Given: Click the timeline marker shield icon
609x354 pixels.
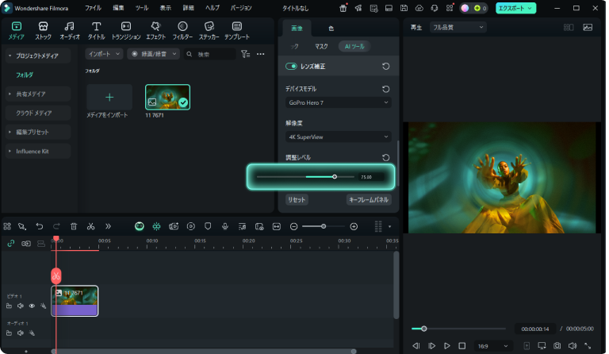Looking at the screenshot, I should 208,226.
